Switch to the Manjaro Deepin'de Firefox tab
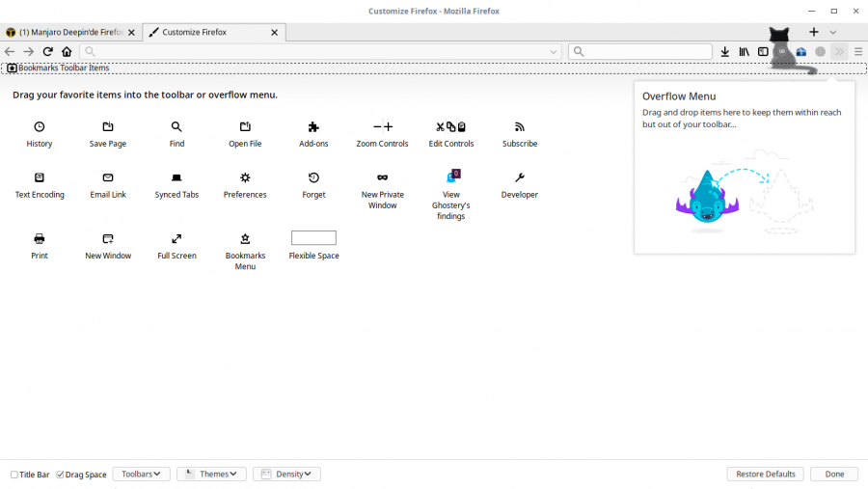 pyautogui.click(x=70, y=32)
